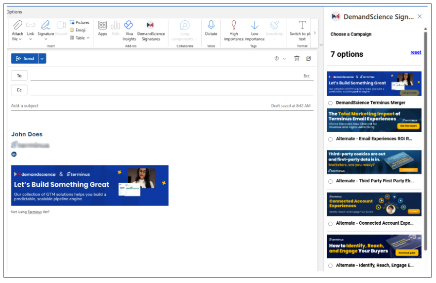Image resolution: width=436 pixels, height=283 pixels.
Task: Mark message as High importance
Action: (x=233, y=31)
